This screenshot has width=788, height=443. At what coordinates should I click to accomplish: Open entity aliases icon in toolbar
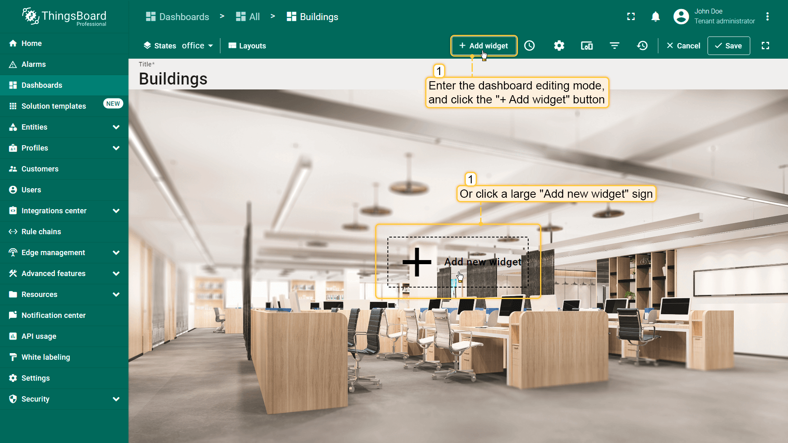point(586,46)
